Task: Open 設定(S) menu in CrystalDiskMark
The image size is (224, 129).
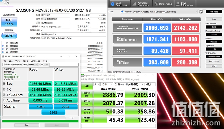Action: point(91,79)
